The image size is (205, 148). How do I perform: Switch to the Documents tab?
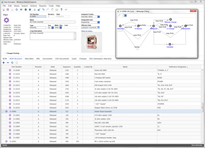[47, 59]
